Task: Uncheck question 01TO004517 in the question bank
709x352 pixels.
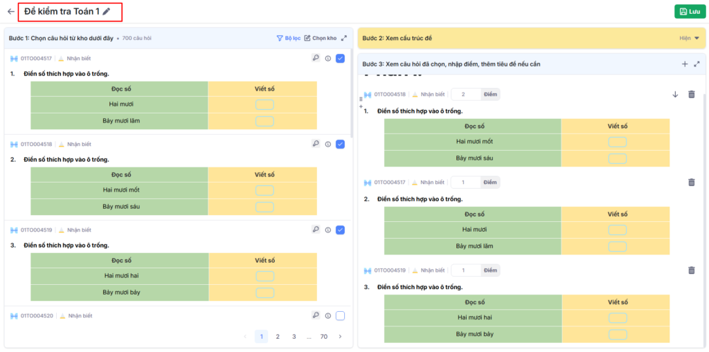Action: 340,59
